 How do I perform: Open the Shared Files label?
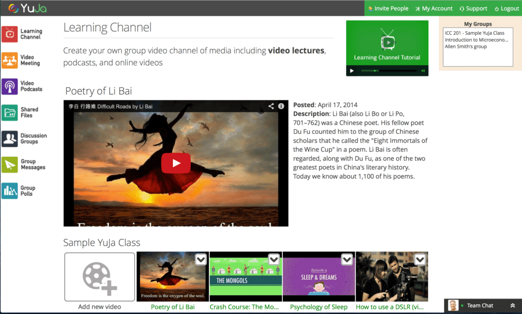pyautogui.click(x=29, y=113)
